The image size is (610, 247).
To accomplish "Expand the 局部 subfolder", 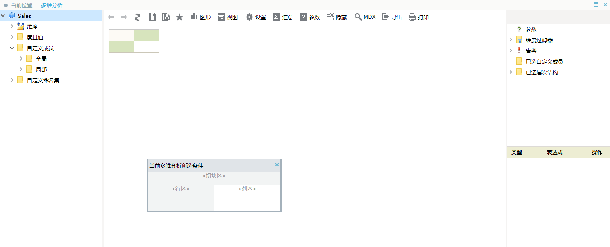I will 21,69.
